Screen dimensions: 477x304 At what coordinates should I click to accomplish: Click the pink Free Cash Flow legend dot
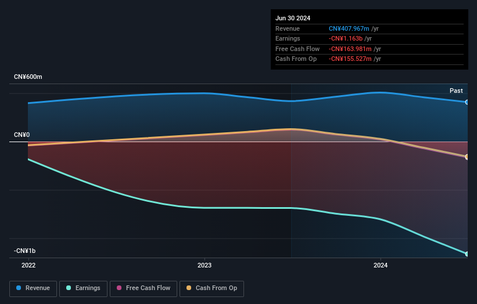click(x=119, y=288)
